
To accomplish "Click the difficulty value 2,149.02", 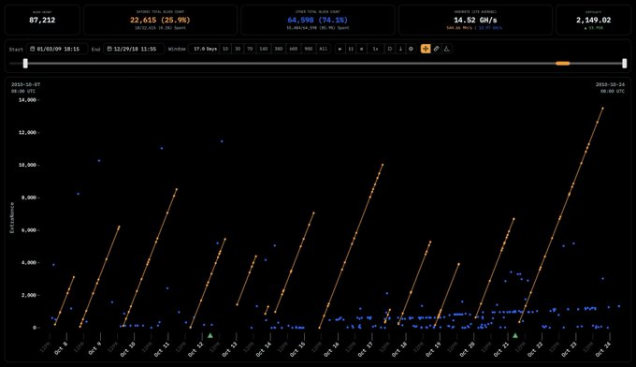I will pyautogui.click(x=593, y=20).
